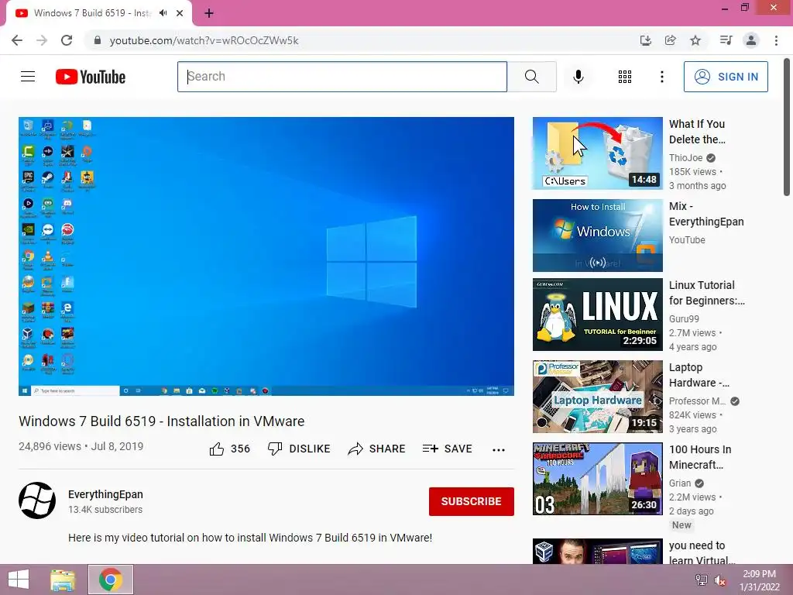This screenshot has height=595, width=793.
Task: Click SAVE to add to playlist
Action: 448,449
